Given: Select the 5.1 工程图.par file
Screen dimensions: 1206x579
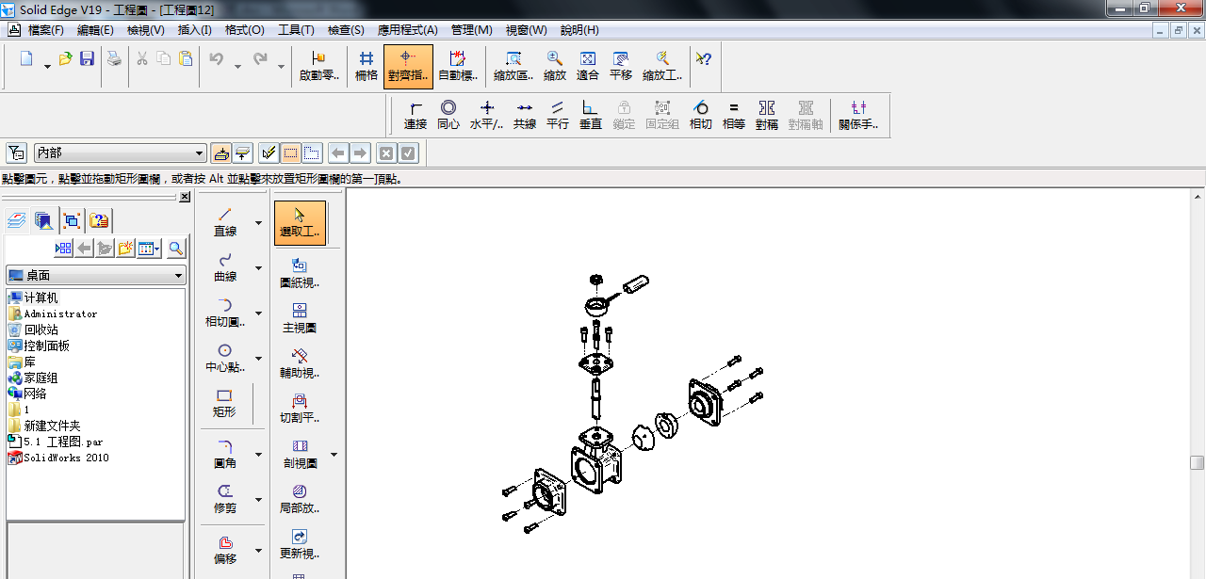Looking at the screenshot, I should 56,442.
